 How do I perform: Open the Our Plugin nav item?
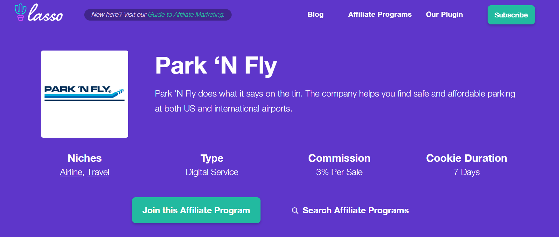(x=444, y=15)
